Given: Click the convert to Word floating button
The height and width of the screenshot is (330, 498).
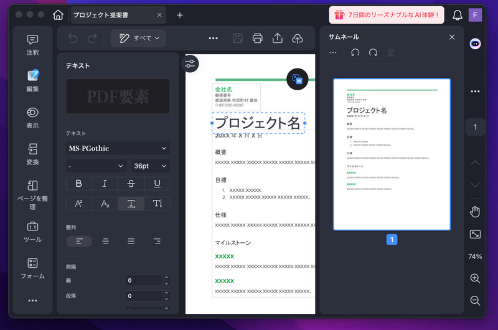Looking at the screenshot, I should (x=298, y=79).
